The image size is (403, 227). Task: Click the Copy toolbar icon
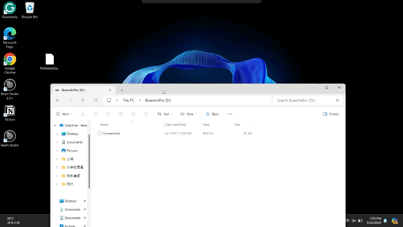pos(96,114)
